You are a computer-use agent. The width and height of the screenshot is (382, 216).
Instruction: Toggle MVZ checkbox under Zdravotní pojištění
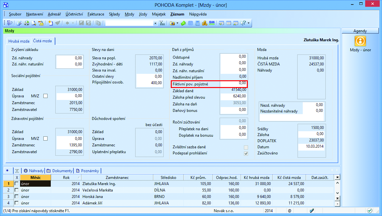click(45, 139)
